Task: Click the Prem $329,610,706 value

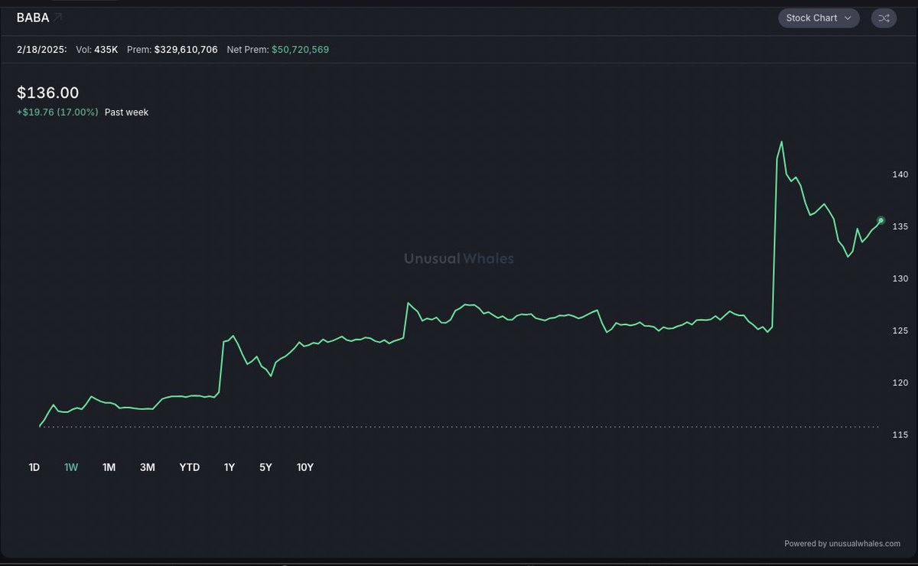Action: point(186,50)
